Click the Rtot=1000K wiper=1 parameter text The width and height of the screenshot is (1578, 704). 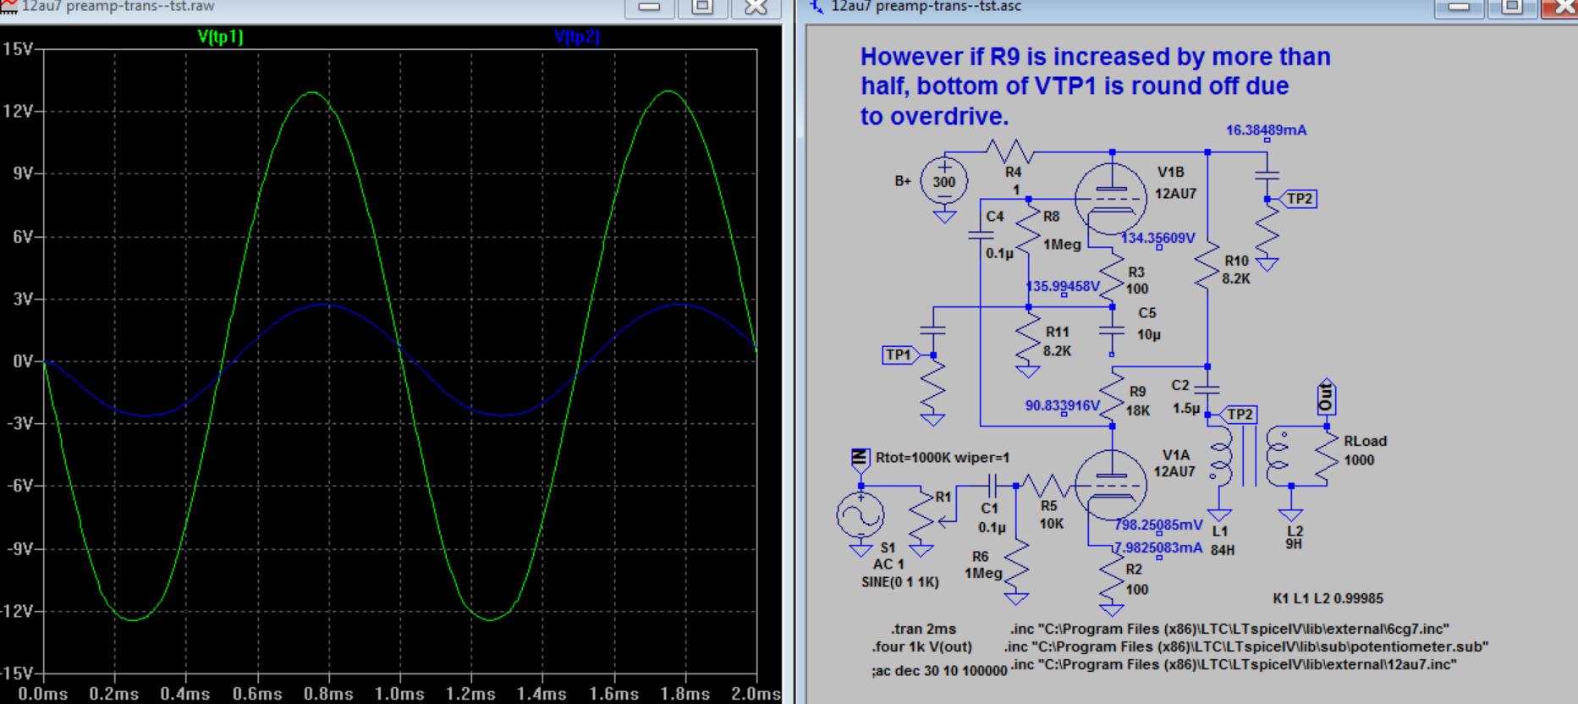tap(943, 457)
